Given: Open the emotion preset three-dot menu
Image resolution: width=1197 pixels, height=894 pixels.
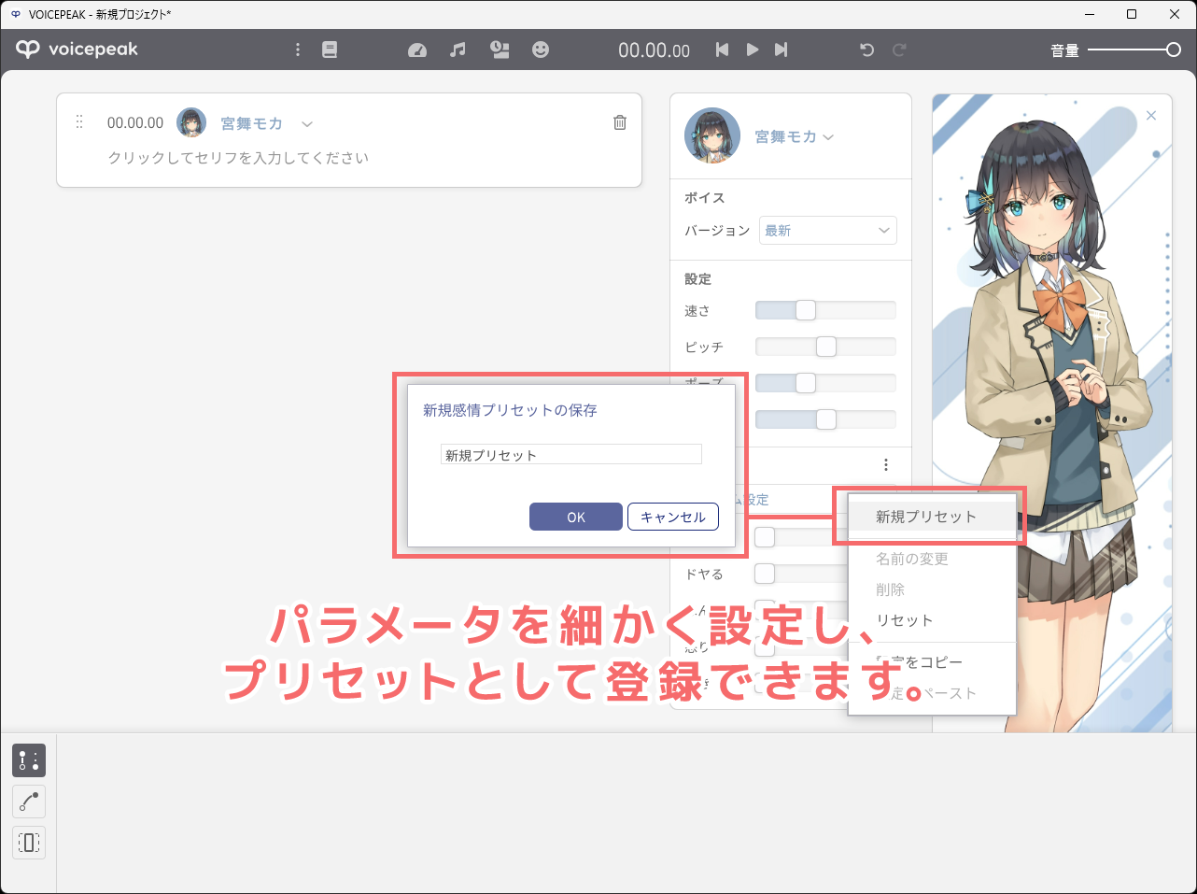Looking at the screenshot, I should coord(885,464).
